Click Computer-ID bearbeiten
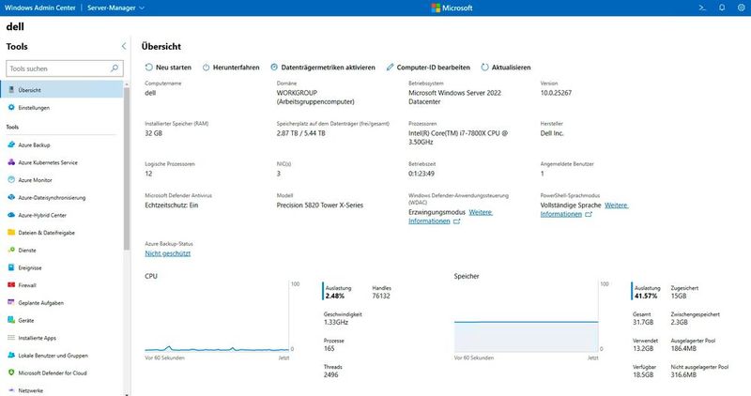Screen dimensions: 751x396 click(428, 68)
